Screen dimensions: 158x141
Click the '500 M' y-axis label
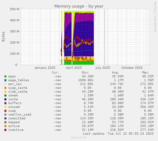[15, 9]
